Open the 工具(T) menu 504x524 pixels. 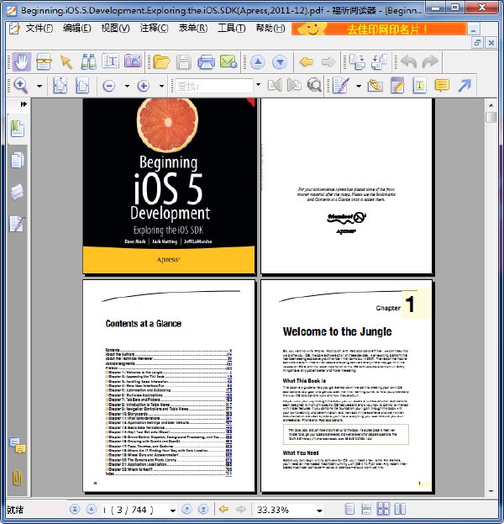(231, 29)
